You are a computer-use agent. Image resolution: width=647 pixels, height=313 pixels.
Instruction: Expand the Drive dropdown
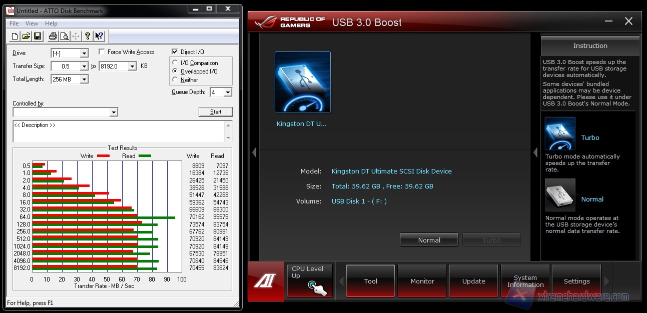tap(84, 53)
